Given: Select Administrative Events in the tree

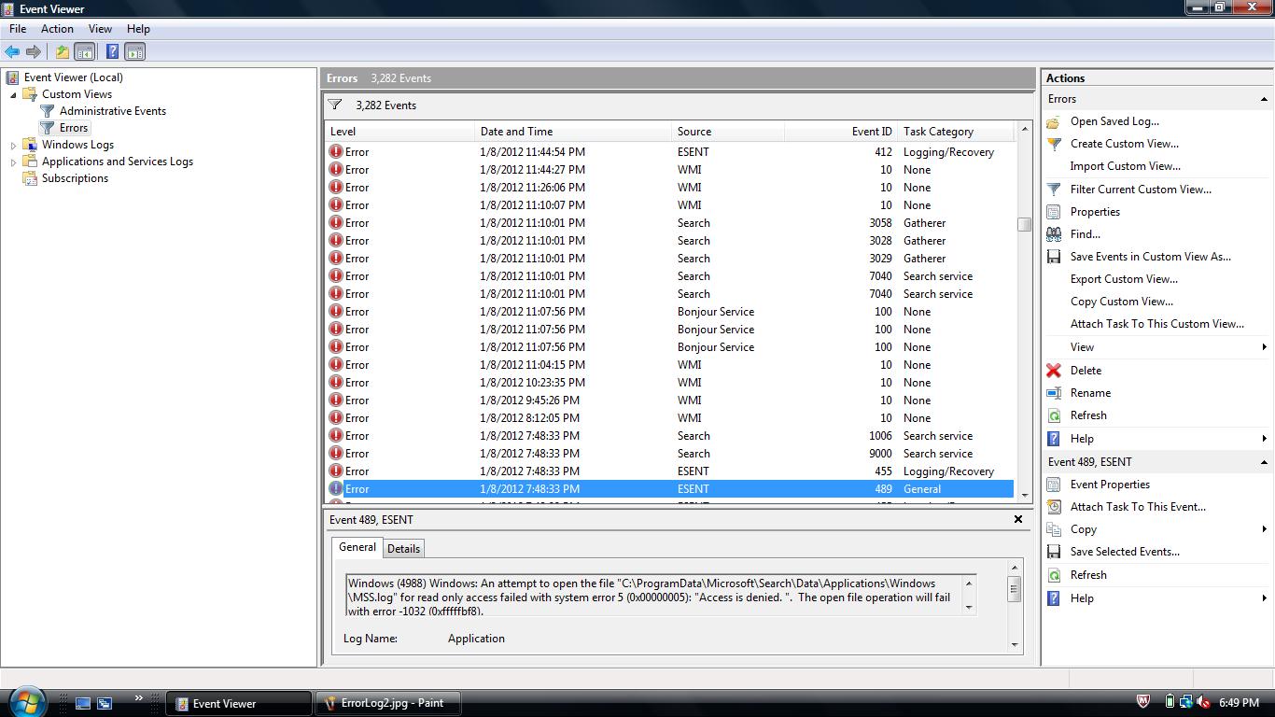Looking at the screenshot, I should 113,111.
